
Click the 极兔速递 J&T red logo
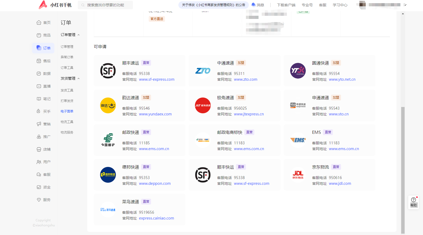203,105
